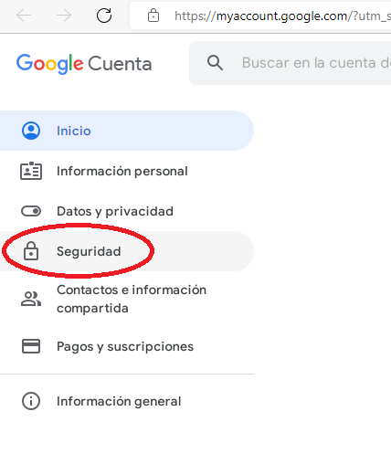Click the toggle-shaped Datos y privacidad icon

point(31,211)
